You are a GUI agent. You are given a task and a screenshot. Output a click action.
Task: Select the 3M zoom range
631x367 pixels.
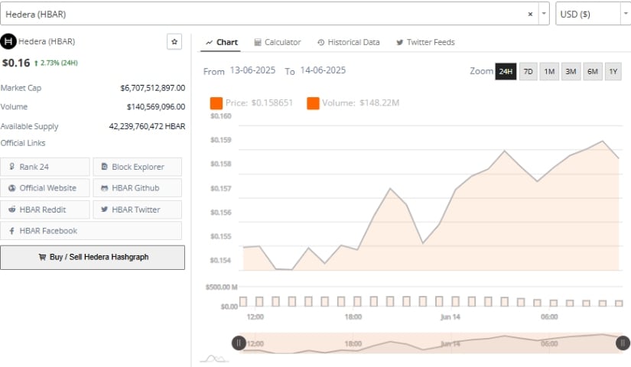(571, 72)
